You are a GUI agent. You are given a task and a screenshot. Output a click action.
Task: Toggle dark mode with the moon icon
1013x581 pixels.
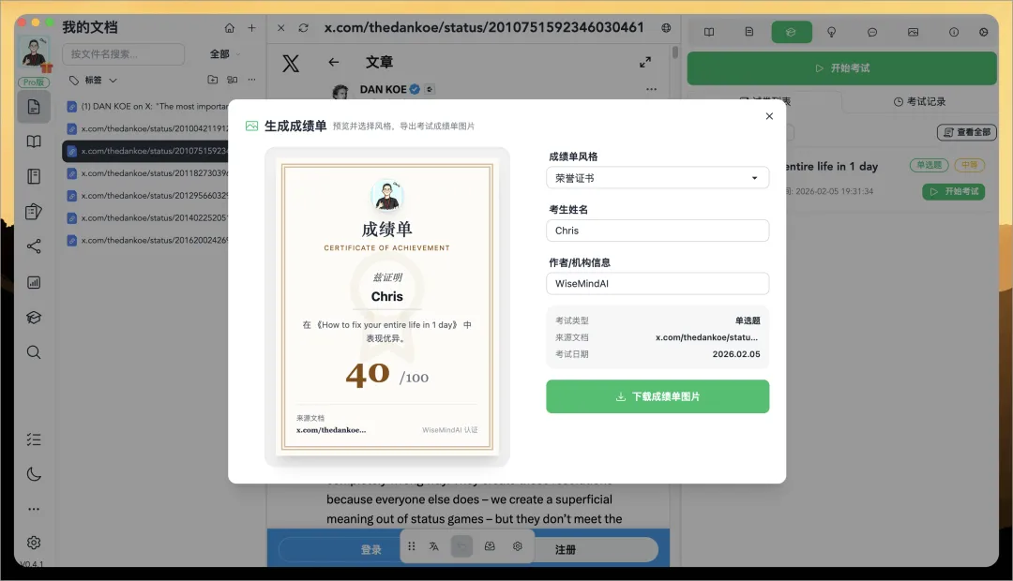pyautogui.click(x=34, y=474)
